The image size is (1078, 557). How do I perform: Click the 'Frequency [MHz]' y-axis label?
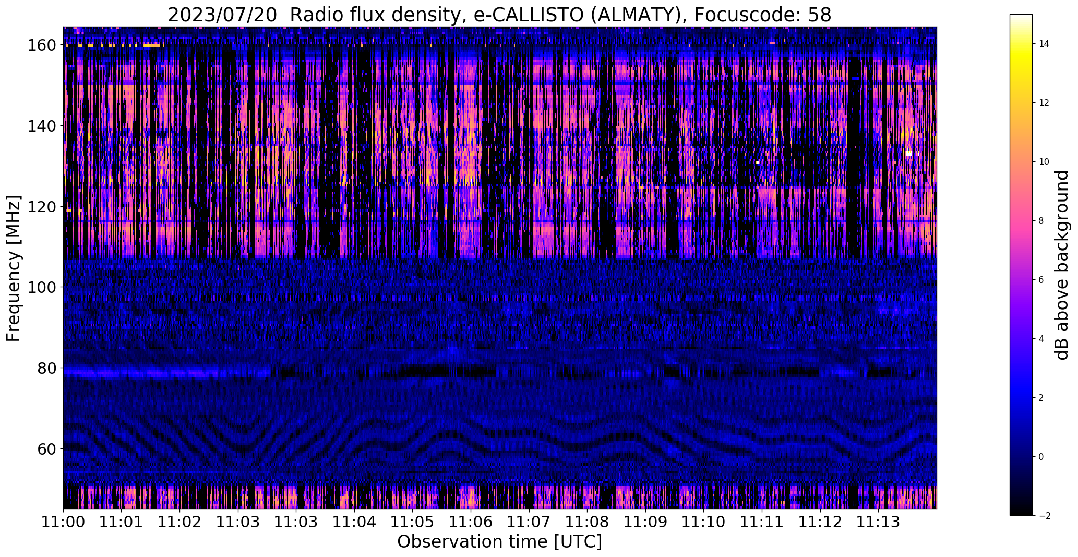(x=14, y=268)
